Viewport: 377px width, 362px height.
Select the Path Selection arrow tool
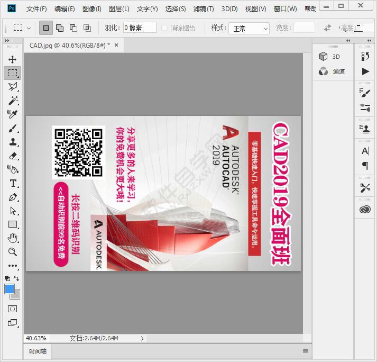pyautogui.click(x=13, y=211)
